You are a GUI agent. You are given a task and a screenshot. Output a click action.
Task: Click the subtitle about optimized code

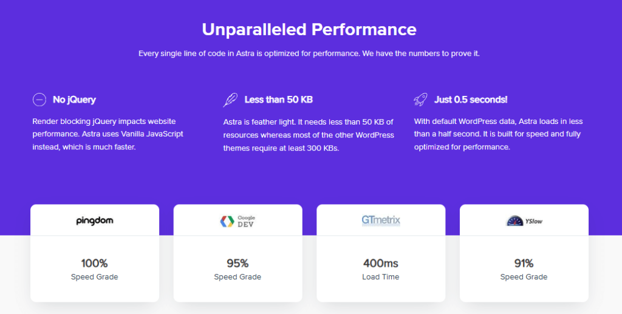[x=309, y=53]
